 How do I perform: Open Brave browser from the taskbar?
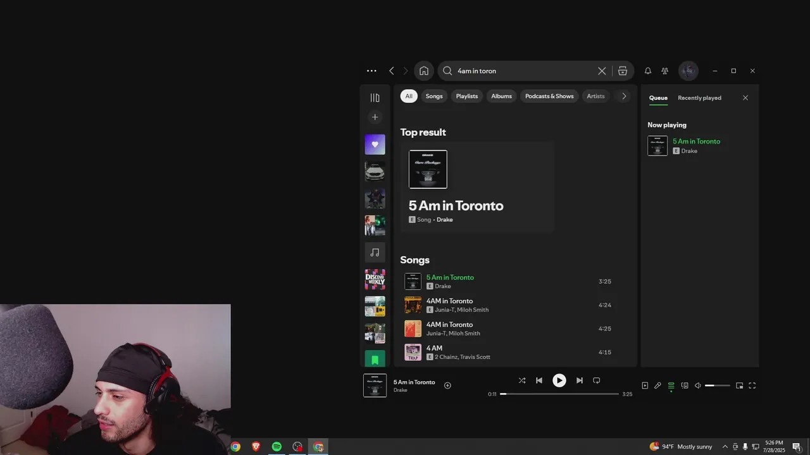(256, 447)
